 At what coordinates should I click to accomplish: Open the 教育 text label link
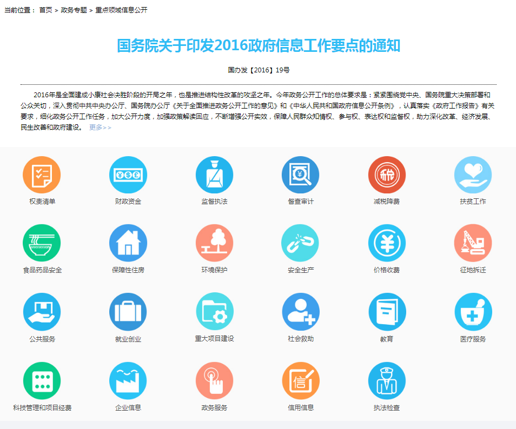[387, 339]
